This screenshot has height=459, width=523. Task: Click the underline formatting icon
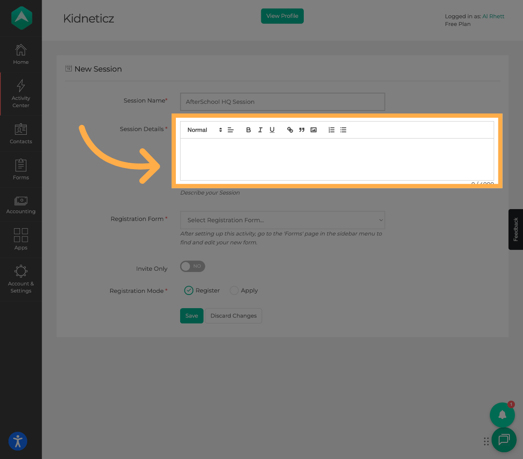click(272, 130)
